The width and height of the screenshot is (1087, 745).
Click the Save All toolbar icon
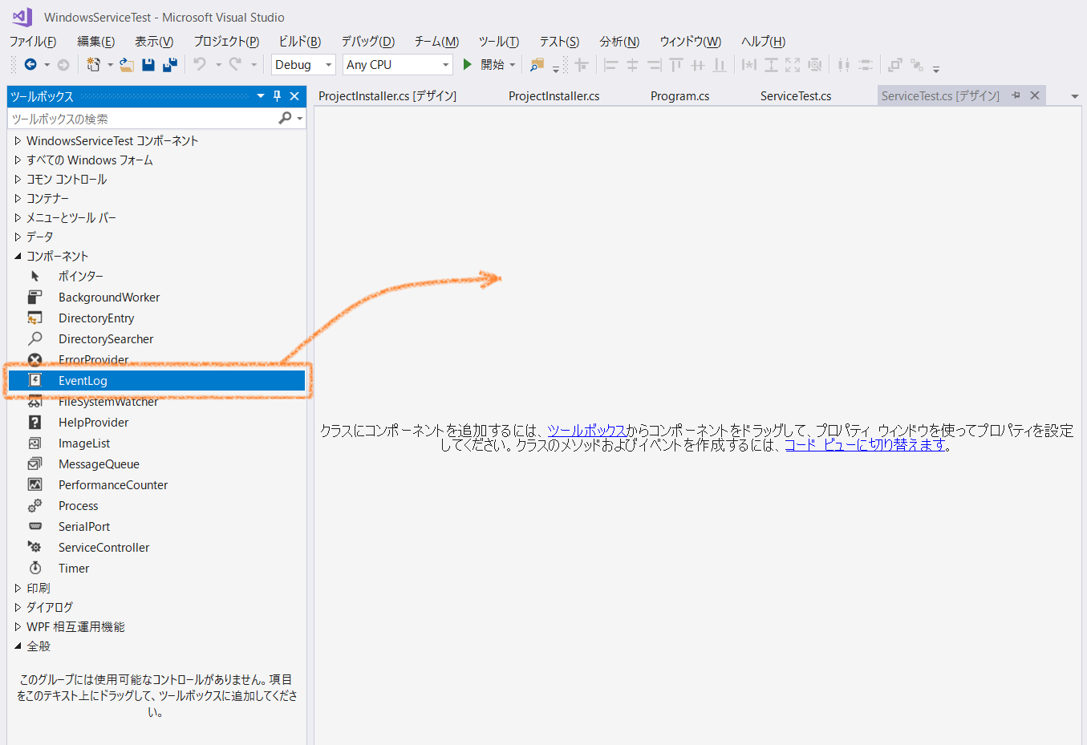[x=169, y=65]
